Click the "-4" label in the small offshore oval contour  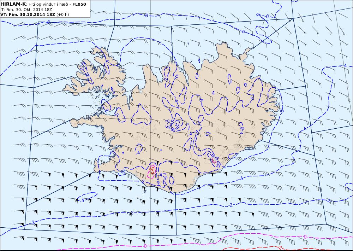(x=82, y=200)
